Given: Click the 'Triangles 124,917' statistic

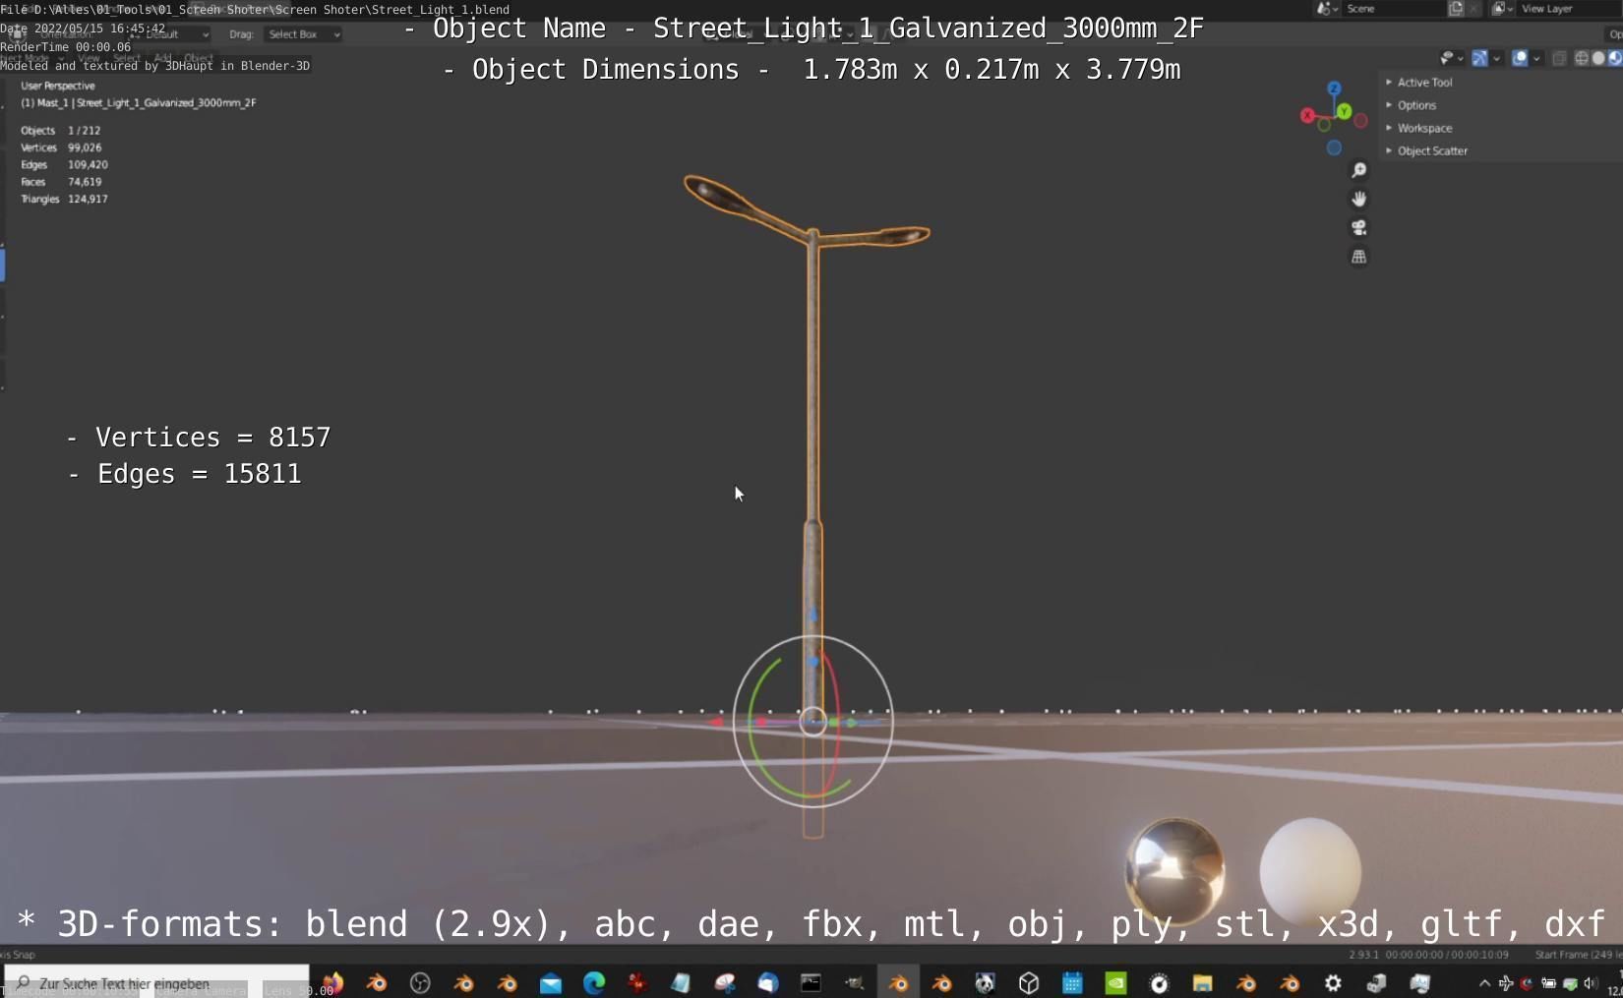Looking at the screenshot, I should (64, 199).
